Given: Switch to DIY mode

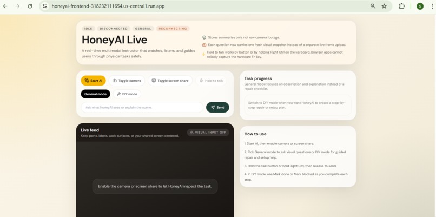Looking at the screenshot, I should tap(127, 94).
